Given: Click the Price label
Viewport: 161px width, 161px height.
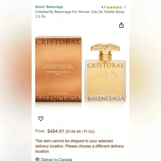Looking at the screenshot, I should point(40,131).
